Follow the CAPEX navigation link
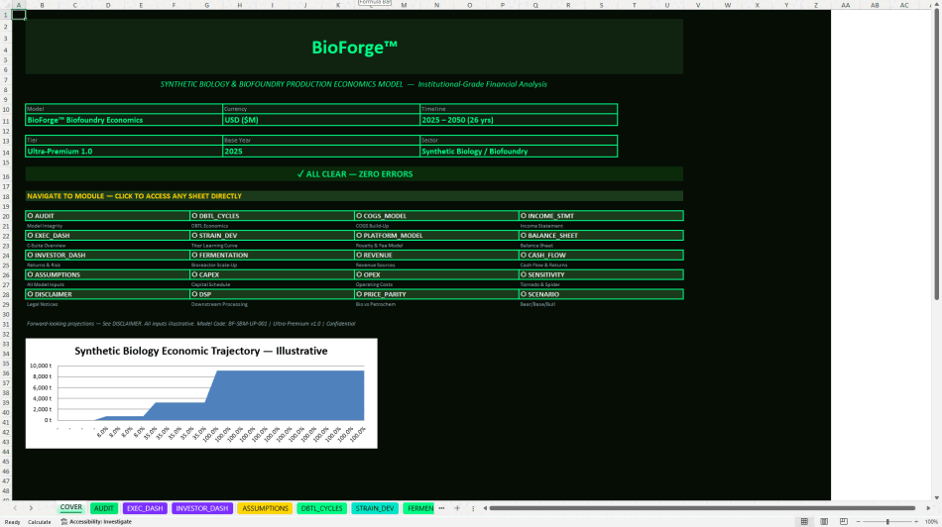The width and height of the screenshot is (942, 527). tap(272, 275)
